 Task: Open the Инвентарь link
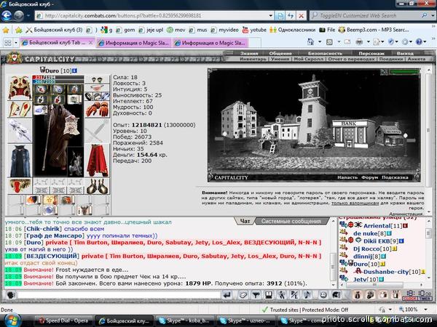click(253, 59)
